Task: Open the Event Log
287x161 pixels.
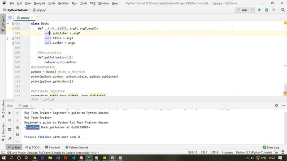Action: (271, 147)
